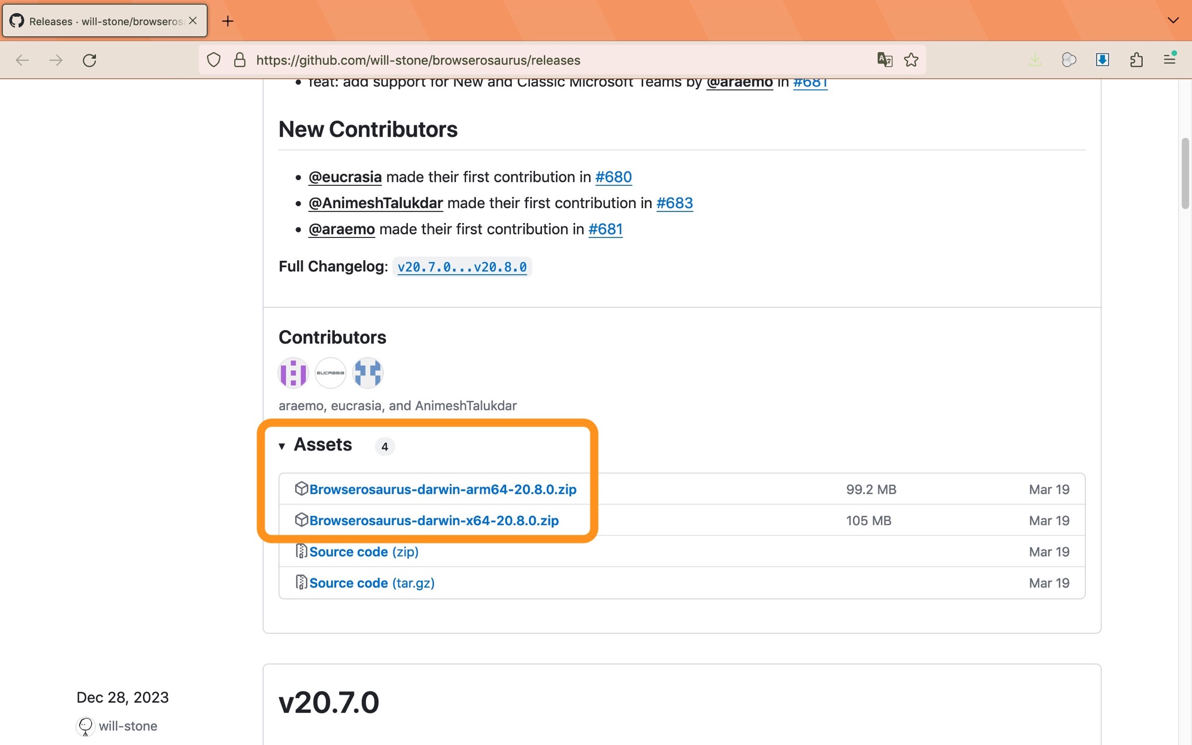Bookmark this page with the star icon
This screenshot has width=1192, height=745.
coord(911,60)
